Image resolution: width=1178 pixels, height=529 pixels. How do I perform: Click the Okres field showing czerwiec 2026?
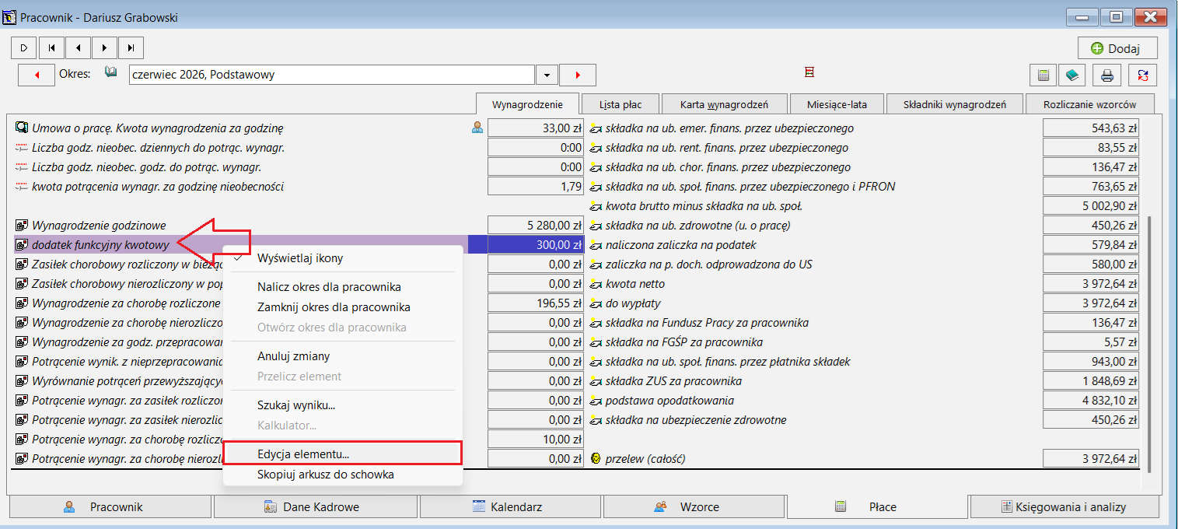click(x=332, y=75)
